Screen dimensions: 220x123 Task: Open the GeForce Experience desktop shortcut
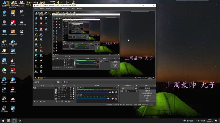tap(4, 43)
